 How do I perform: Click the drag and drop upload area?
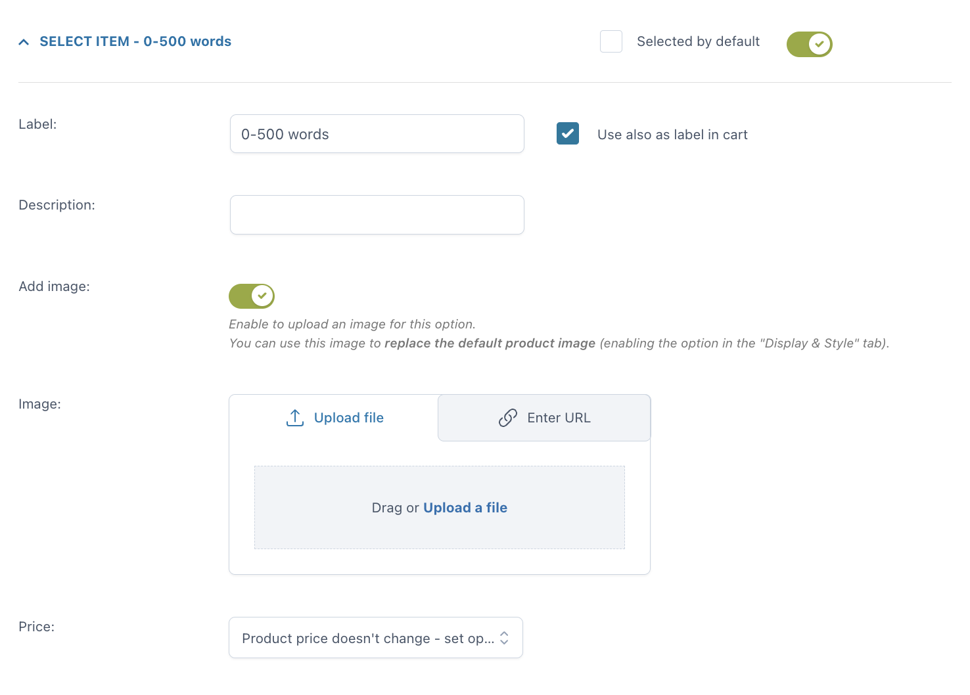440,508
